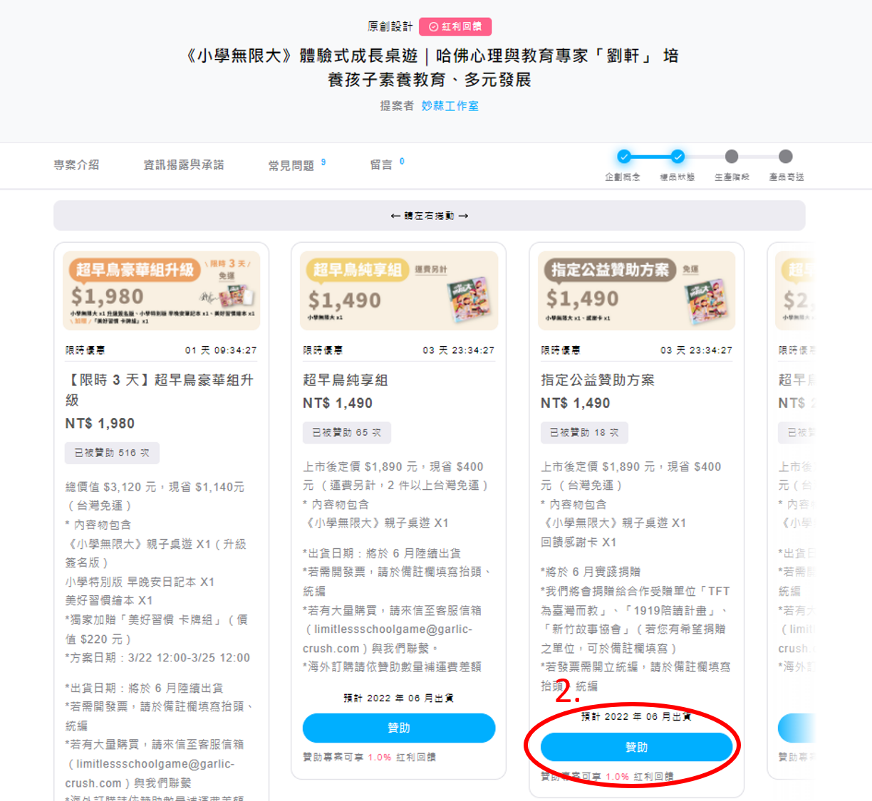The width and height of the screenshot is (872, 801).
Task: Click the countdown 01 天 09:34:27
Action: click(x=221, y=350)
